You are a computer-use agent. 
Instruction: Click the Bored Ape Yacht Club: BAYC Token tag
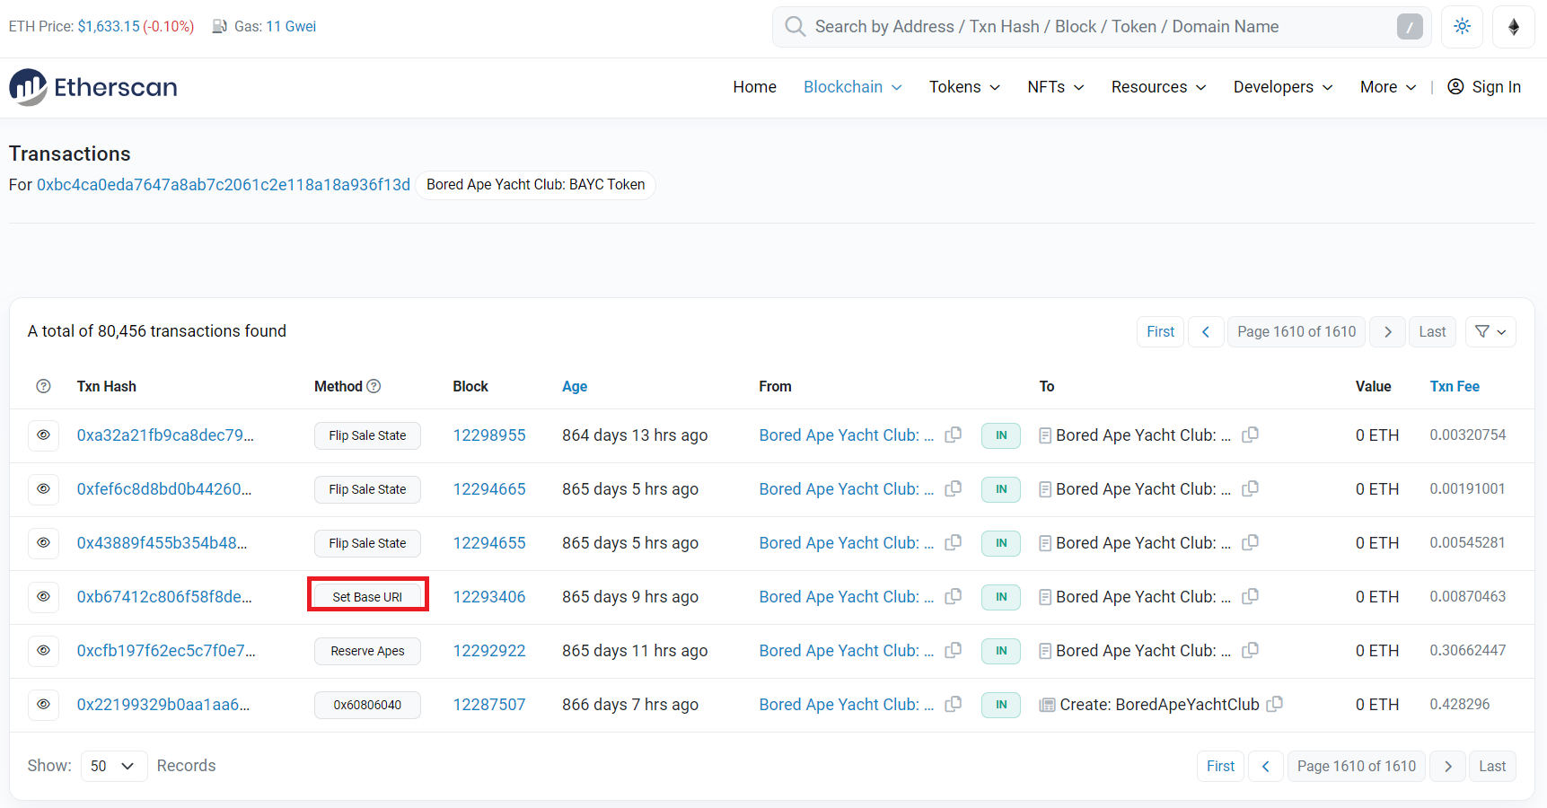535,185
